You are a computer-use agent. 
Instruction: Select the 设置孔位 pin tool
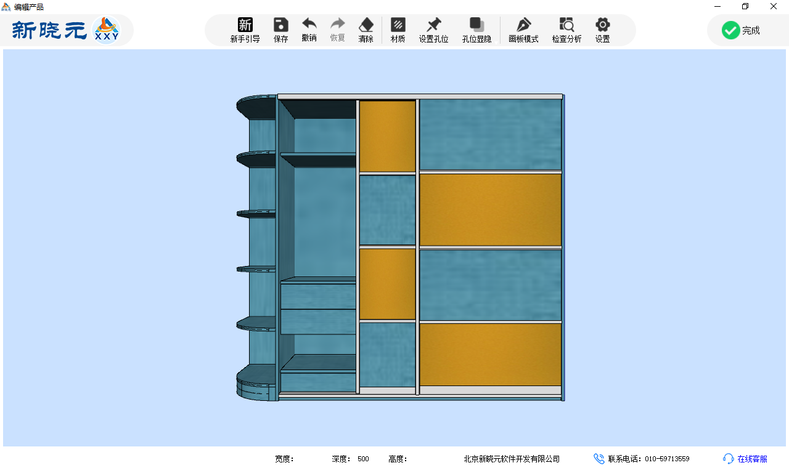tap(433, 30)
